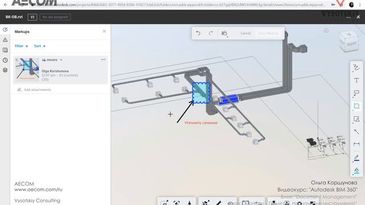Viewport: 365px width, 205px height.
Task: Open the Private visibility dropdown on markup card
Action: pos(52,60)
